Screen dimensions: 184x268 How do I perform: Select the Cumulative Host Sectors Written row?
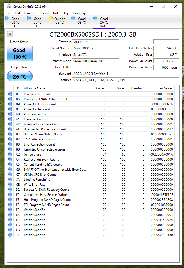pyautogui.click(x=91, y=194)
